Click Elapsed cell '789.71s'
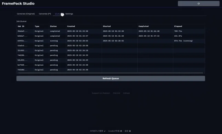Image resolution: width=222 pixels, height=134 pixels. click(189, 31)
